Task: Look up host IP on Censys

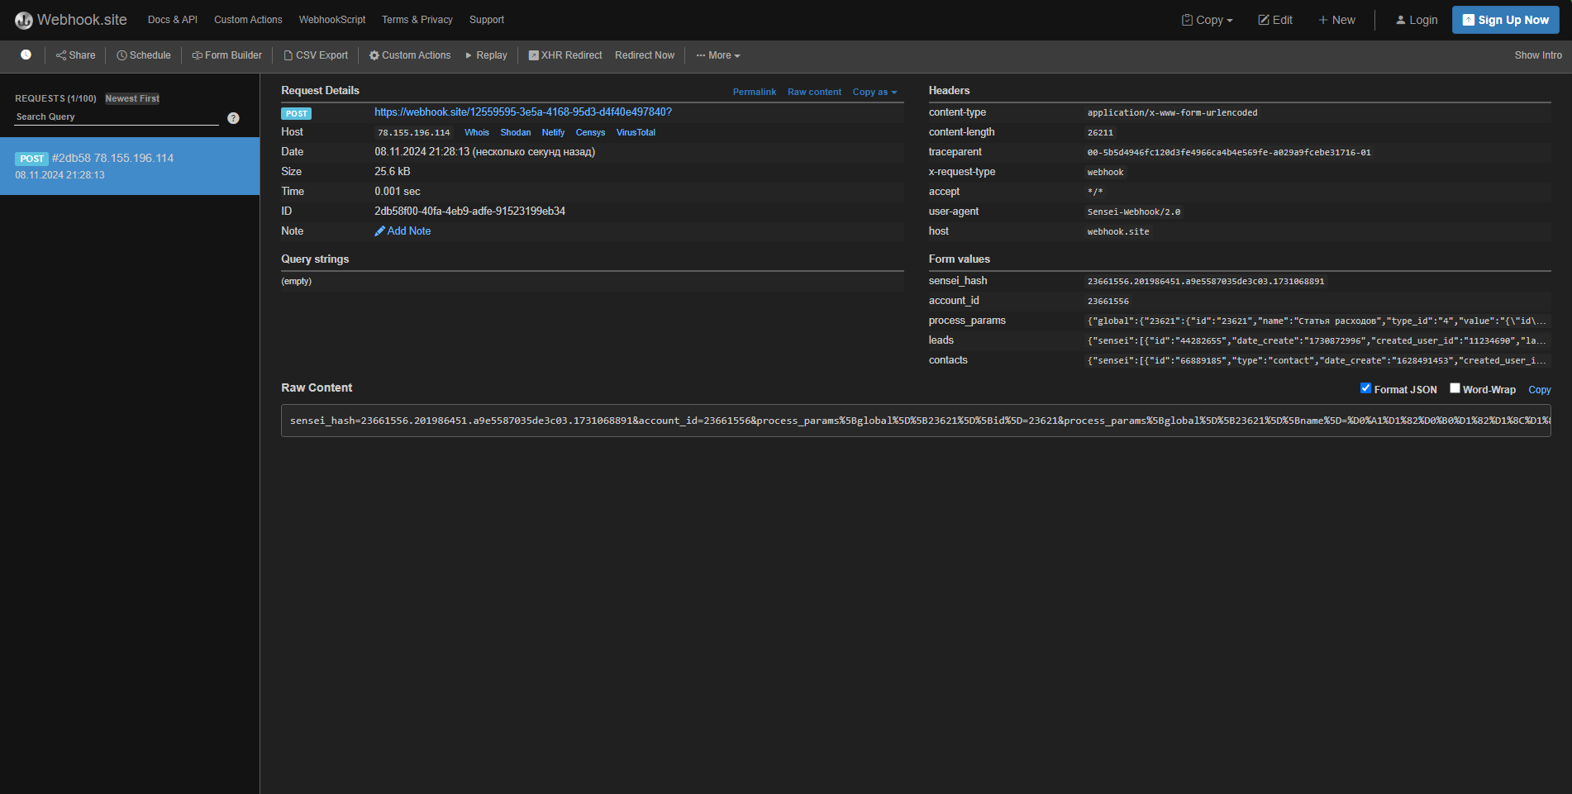Action: [590, 132]
